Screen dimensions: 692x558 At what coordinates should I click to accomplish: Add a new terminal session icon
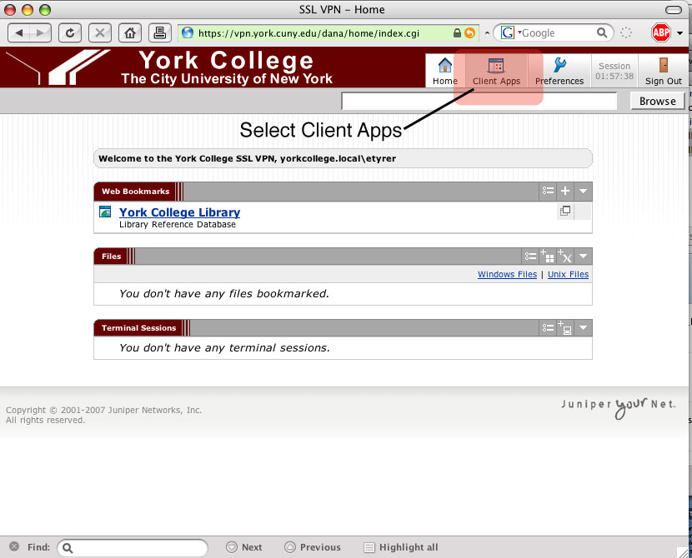(565, 328)
